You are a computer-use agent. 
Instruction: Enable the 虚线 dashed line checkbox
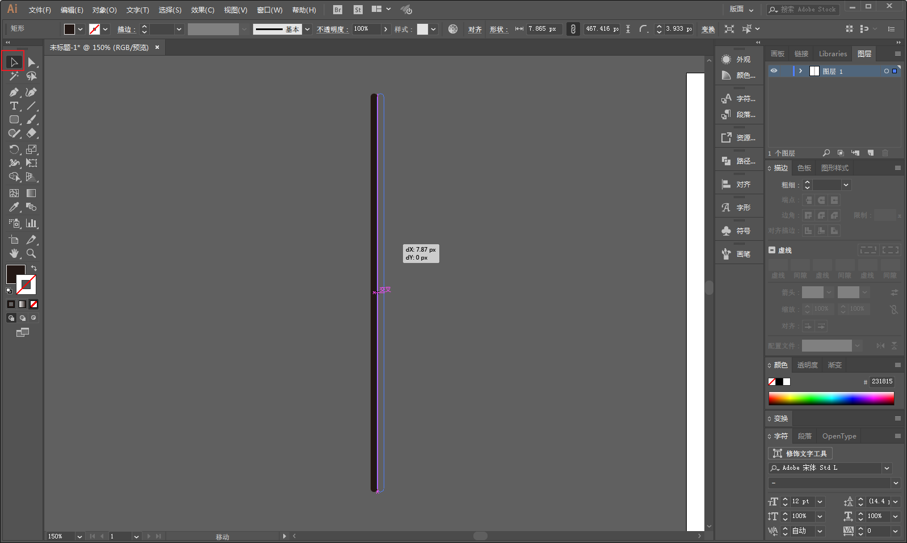[x=772, y=250]
